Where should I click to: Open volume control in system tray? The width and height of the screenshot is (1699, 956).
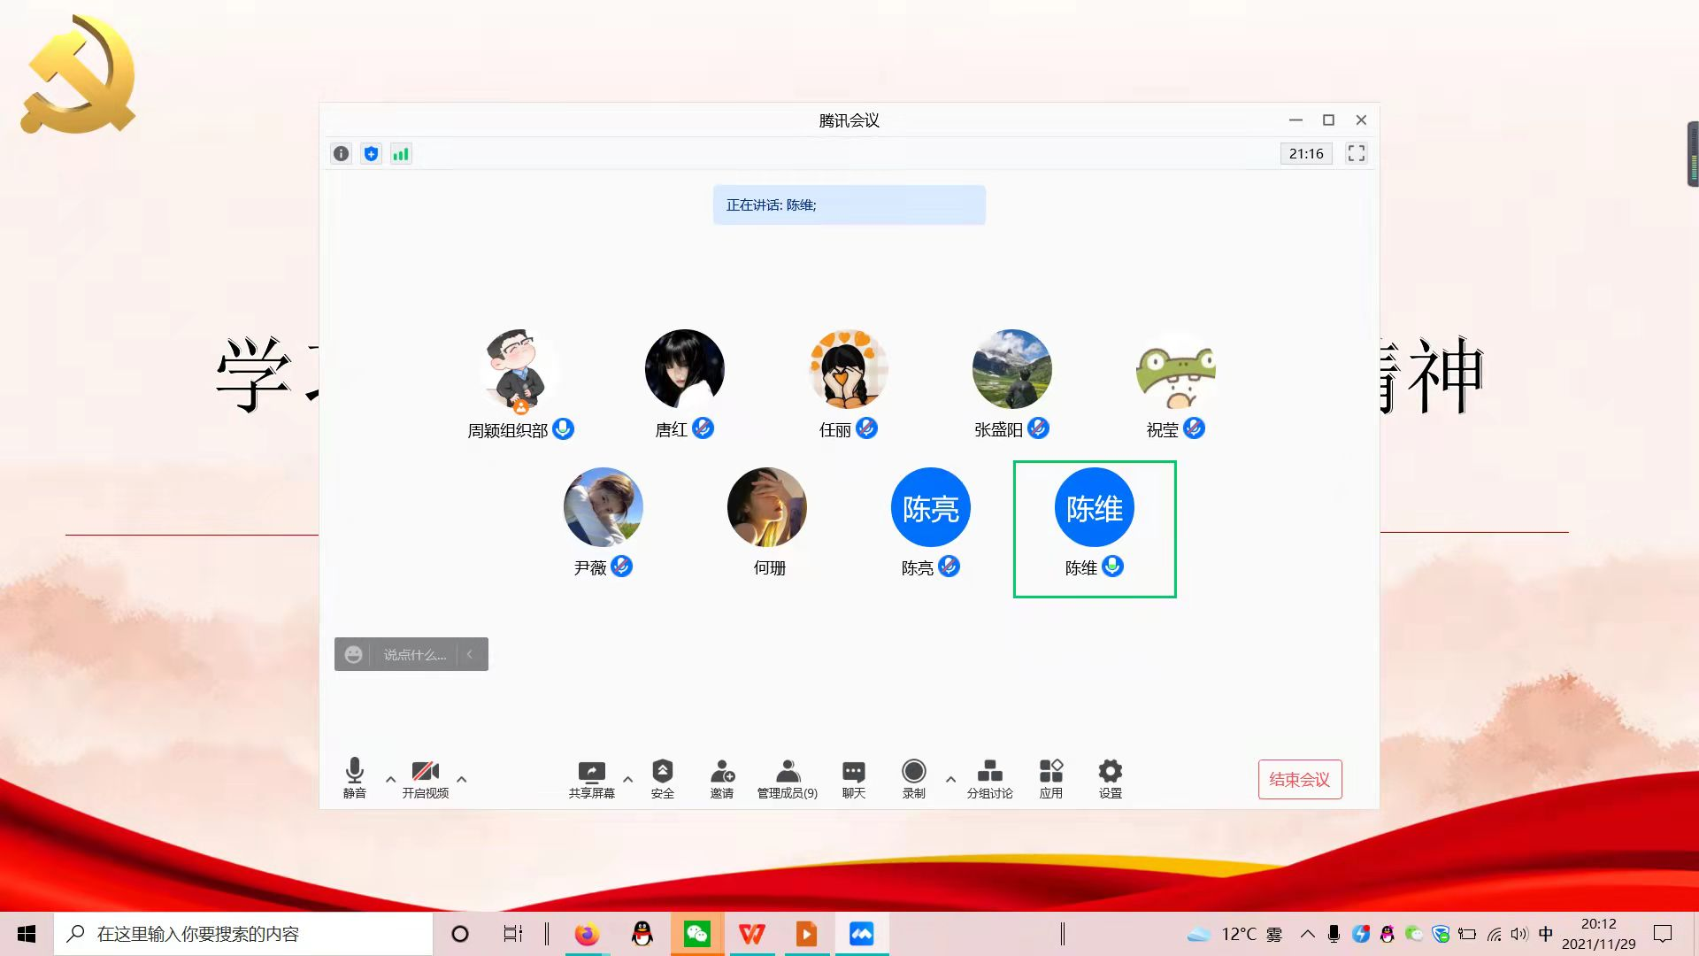[1519, 934]
